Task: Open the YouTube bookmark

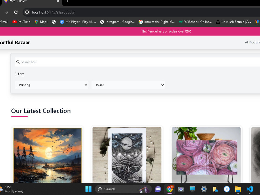Action: tap(21, 22)
